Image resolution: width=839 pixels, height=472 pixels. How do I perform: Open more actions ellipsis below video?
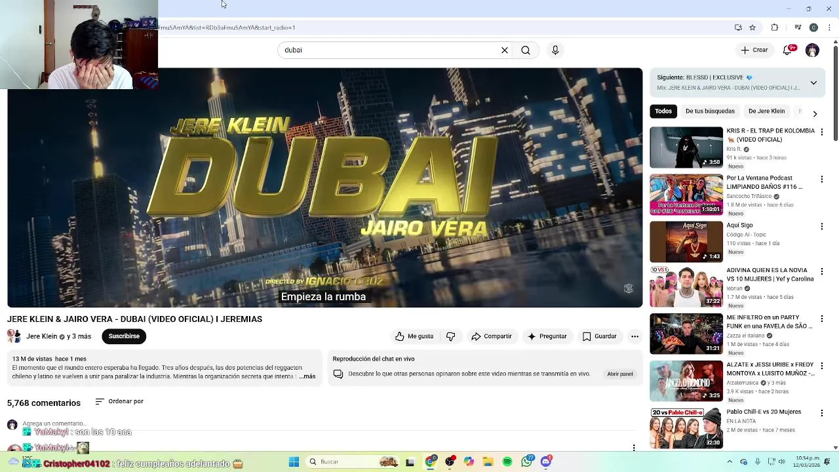(634, 336)
